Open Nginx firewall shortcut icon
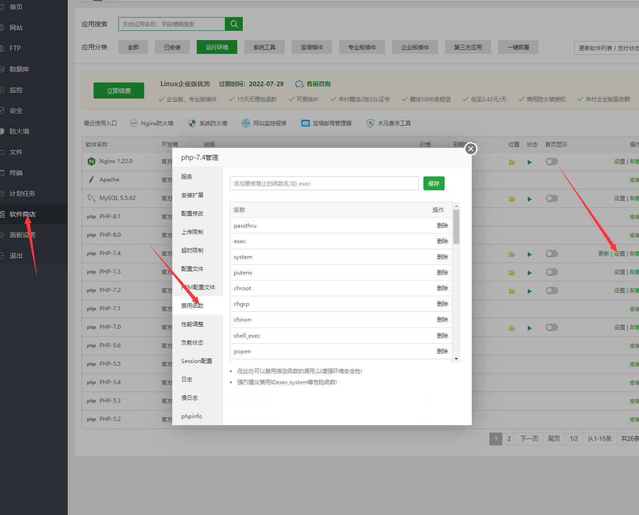The height and width of the screenshot is (515, 639). pos(134,123)
